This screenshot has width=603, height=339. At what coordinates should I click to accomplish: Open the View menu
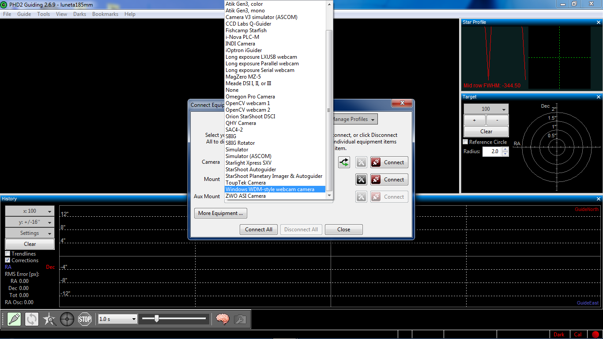pos(61,14)
